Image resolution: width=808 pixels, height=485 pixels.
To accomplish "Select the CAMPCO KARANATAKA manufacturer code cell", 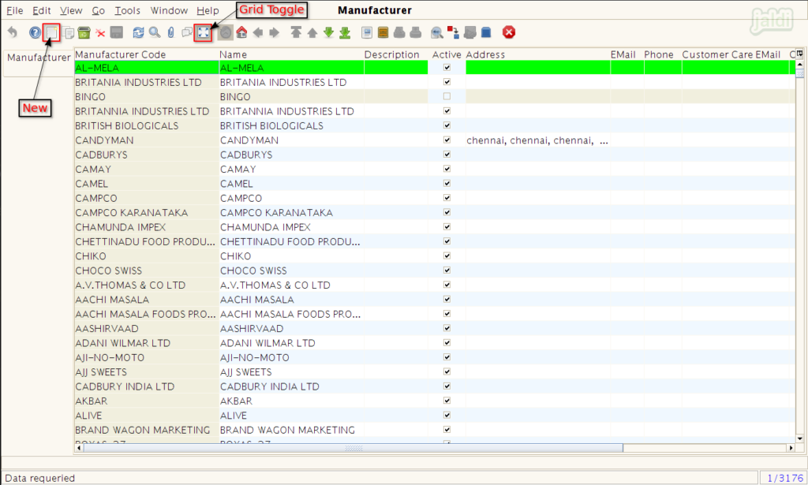I will pos(146,213).
